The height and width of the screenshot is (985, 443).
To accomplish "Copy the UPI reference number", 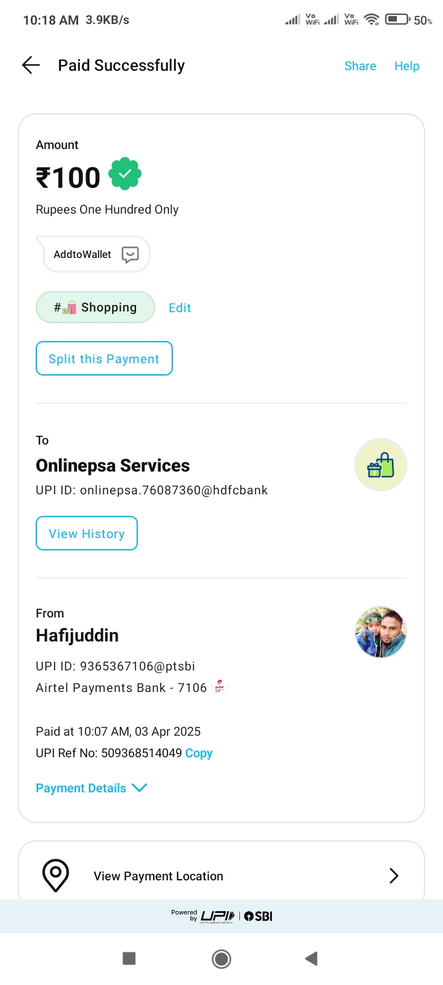I will coord(199,753).
